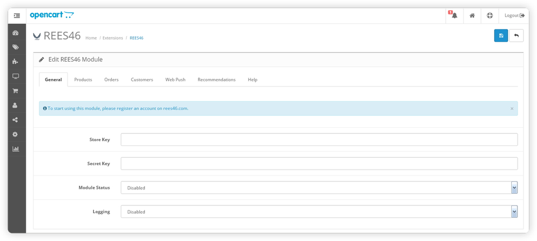Open the Logging dropdown

tap(319, 211)
